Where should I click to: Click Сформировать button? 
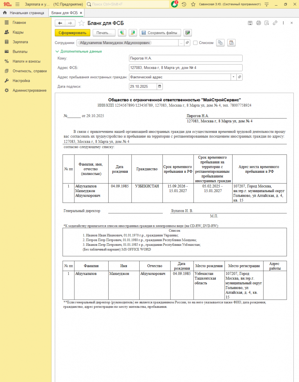point(72,33)
